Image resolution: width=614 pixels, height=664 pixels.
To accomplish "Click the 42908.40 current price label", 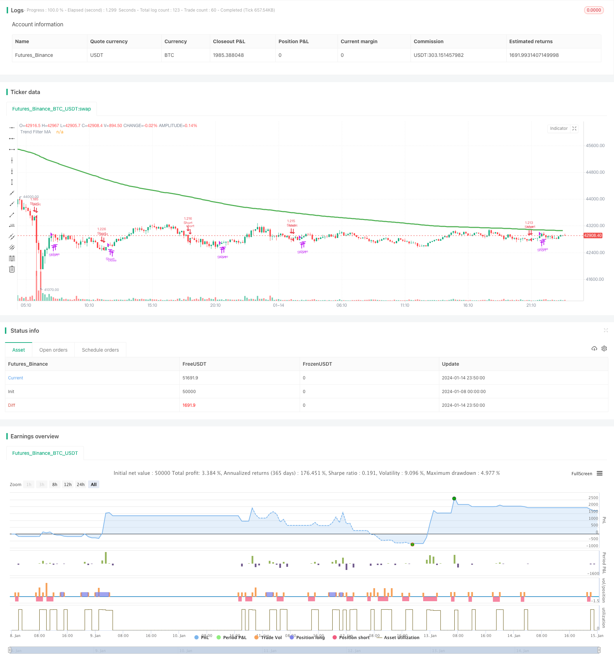I will [593, 235].
